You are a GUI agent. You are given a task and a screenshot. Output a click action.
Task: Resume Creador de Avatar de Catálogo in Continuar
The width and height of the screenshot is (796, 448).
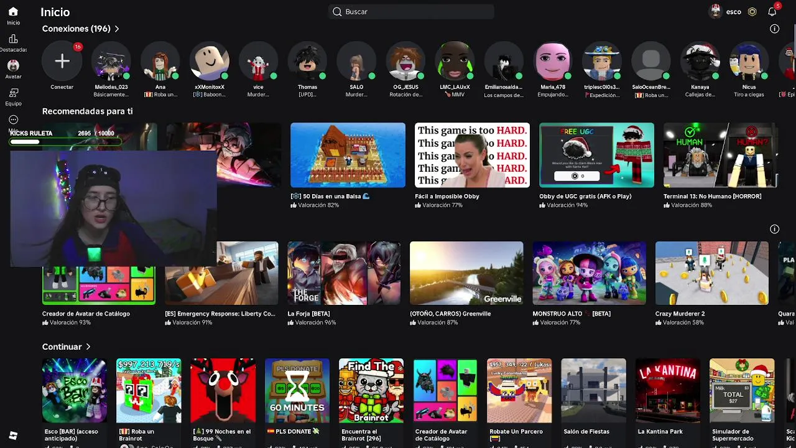[x=445, y=391]
